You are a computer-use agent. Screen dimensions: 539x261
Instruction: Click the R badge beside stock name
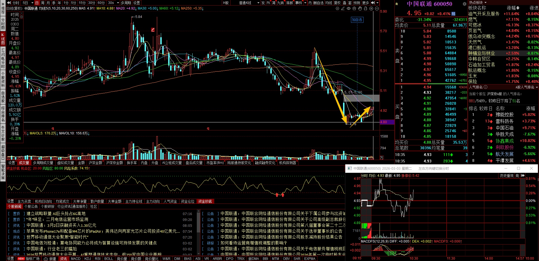(397, 4)
